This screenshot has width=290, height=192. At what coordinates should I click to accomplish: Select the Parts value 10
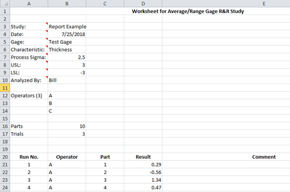pyautogui.click(x=67, y=126)
